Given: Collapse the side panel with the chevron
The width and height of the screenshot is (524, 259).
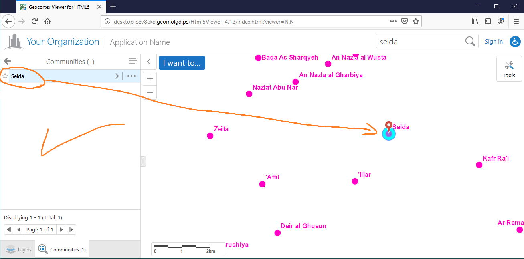Looking at the screenshot, I should (149, 62).
